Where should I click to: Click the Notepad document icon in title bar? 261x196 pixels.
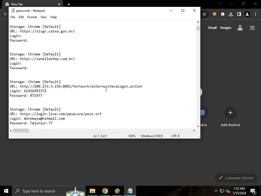(13, 10)
